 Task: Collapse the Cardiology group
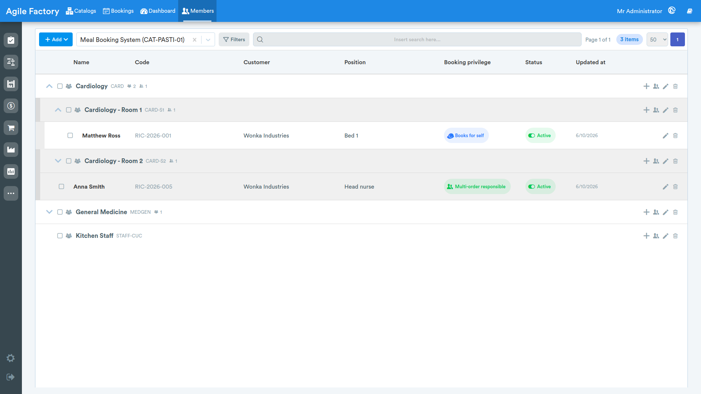pos(49,86)
